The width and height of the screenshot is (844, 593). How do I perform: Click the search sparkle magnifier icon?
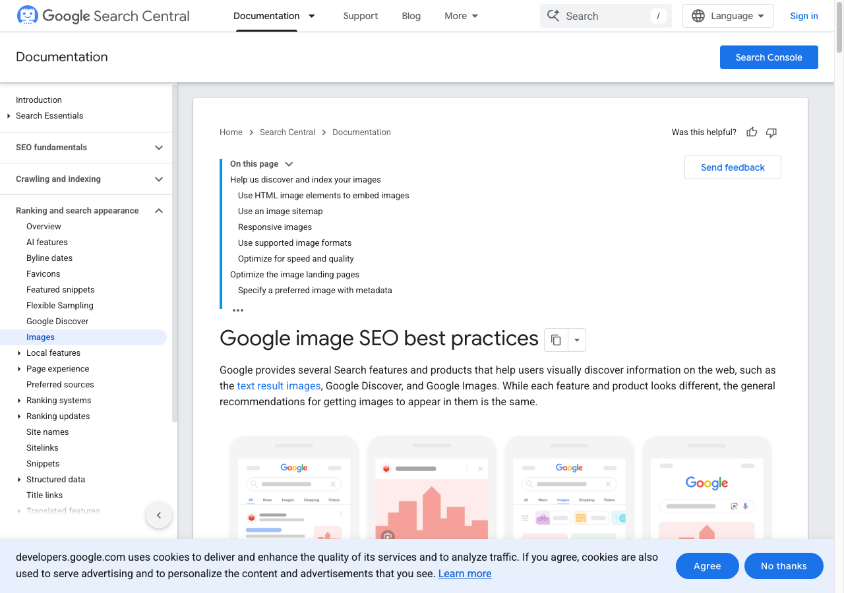pos(553,16)
